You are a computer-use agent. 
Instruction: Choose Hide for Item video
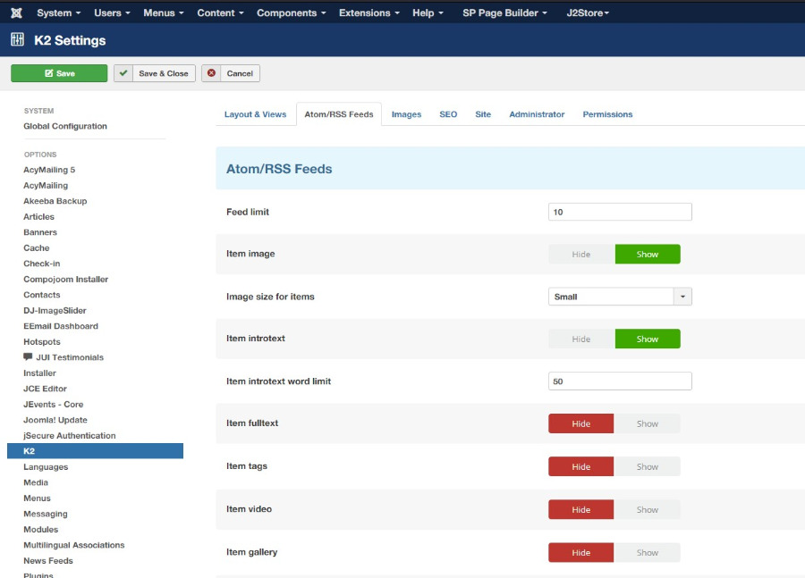[x=581, y=510]
